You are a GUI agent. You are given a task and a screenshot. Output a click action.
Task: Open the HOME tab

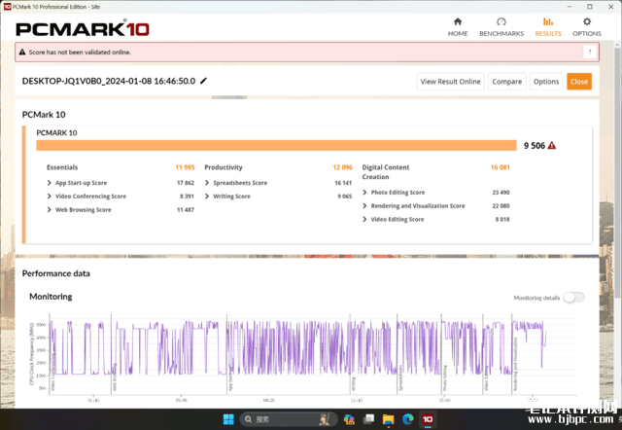point(458,27)
